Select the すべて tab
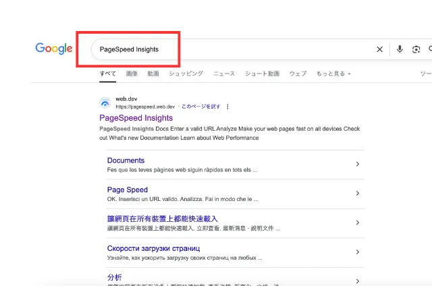The height and width of the screenshot is (288, 432). click(108, 74)
